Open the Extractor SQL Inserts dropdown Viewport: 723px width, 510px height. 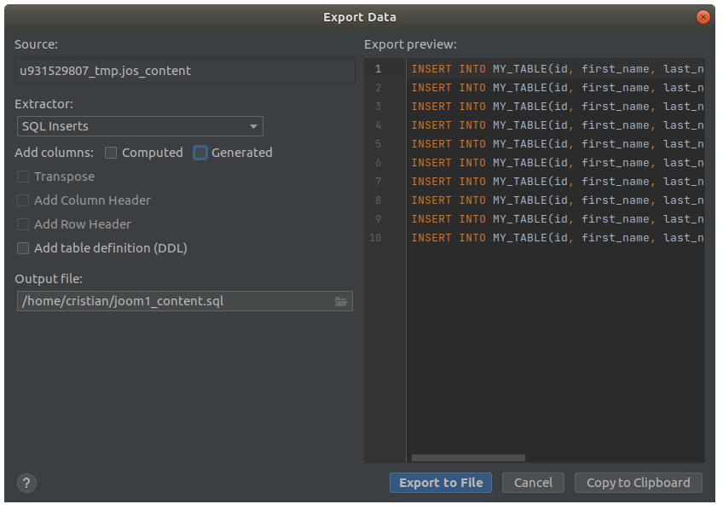click(140, 126)
